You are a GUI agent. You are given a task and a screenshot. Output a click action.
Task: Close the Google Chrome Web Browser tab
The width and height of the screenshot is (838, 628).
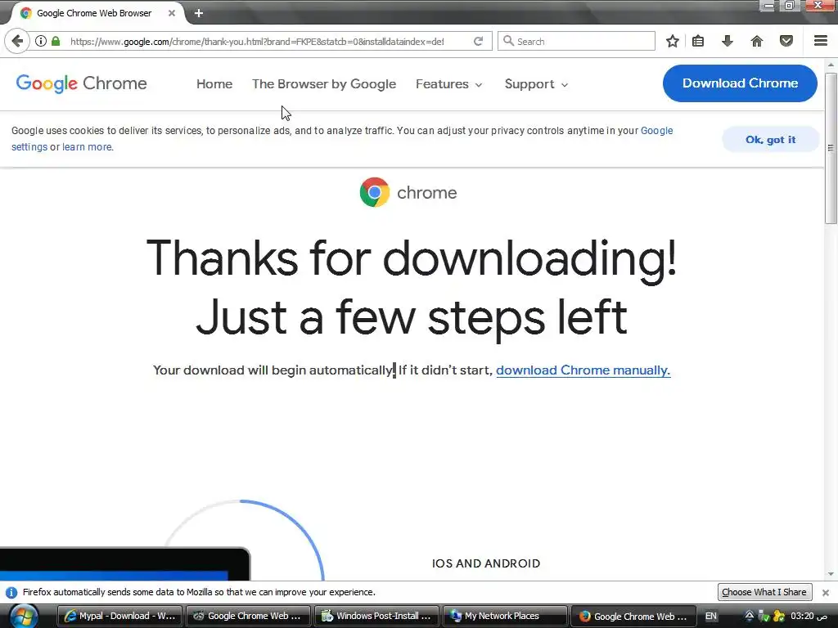pos(172,13)
